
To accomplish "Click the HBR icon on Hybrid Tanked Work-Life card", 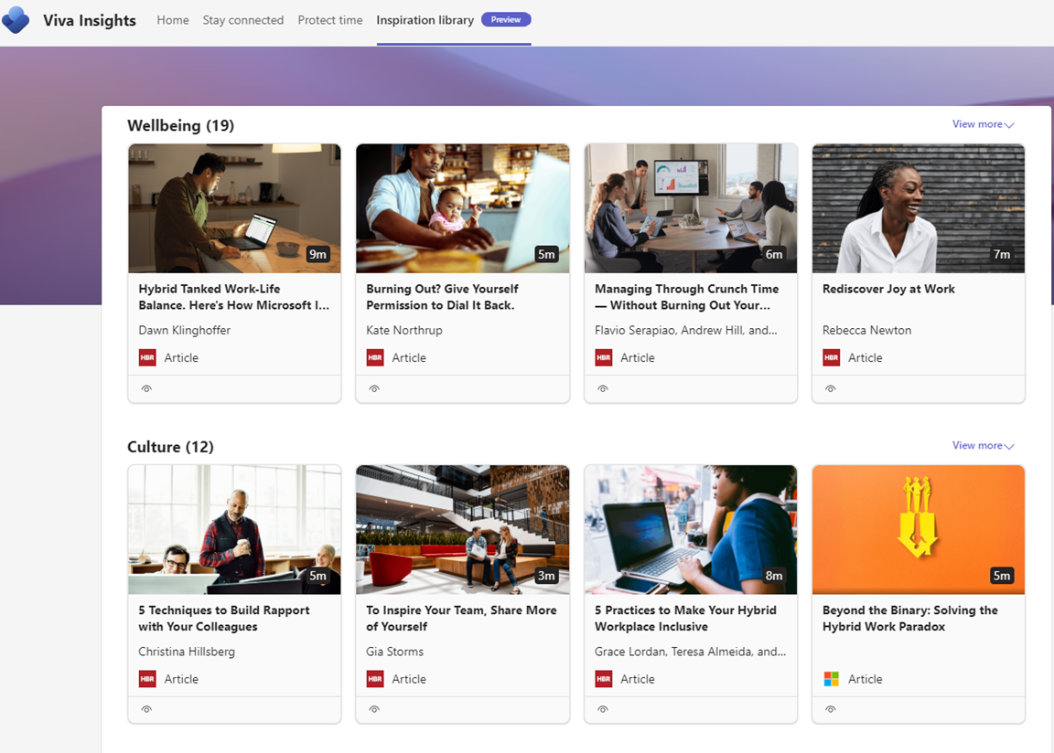I will tap(147, 357).
